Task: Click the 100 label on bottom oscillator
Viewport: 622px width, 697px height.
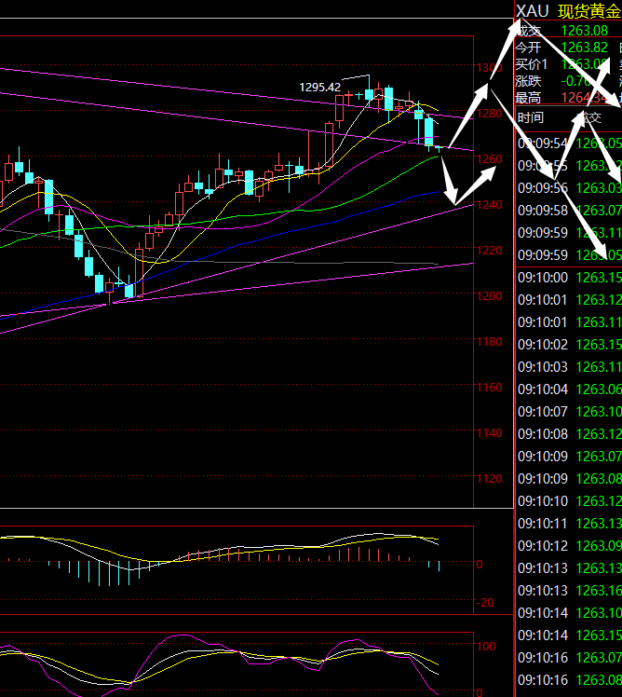Action: (x=486, y=645)
